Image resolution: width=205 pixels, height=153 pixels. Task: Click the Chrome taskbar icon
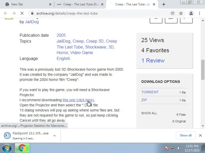22,148
